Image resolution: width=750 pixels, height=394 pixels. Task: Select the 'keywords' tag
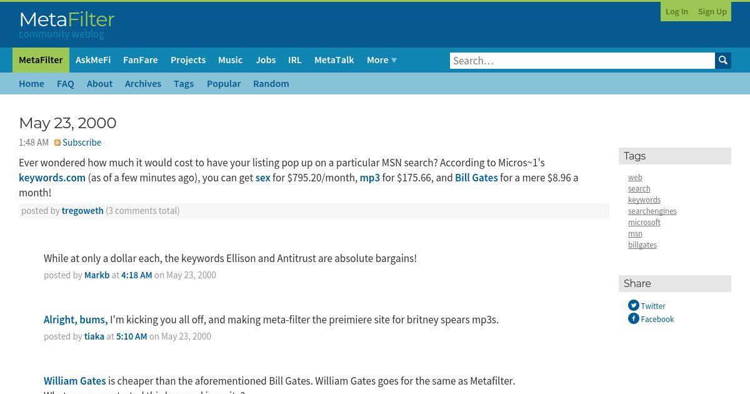(x=644, y=200)
